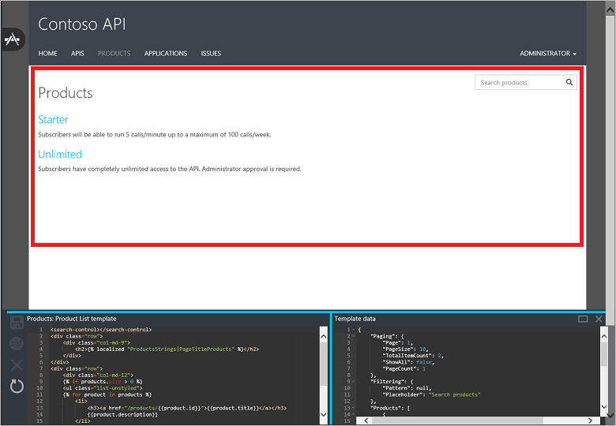Click Template data horizontal scroll right arrow
This screenshot has height=426, width=616.
click(590, 420)
